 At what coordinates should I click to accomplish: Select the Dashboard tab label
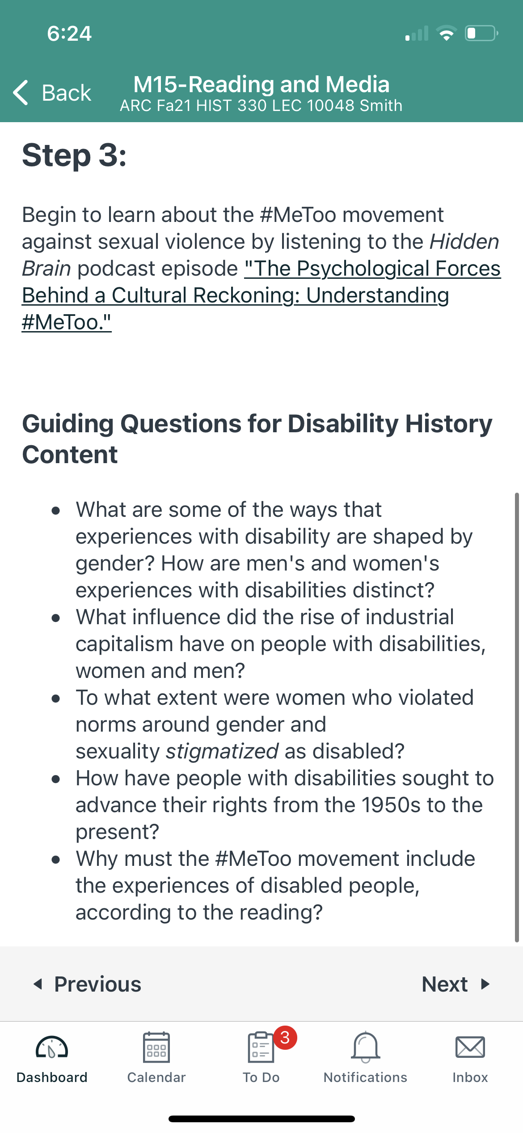pos(52,1077)
